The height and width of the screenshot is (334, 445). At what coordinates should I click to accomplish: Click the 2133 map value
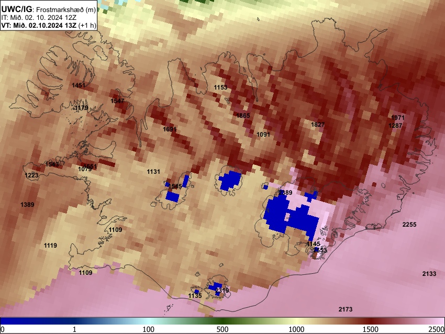click(429, 274)
